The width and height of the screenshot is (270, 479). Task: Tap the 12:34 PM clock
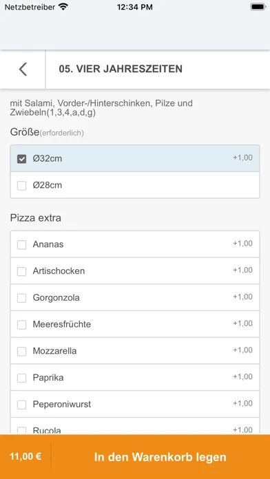tap(135, 7)
